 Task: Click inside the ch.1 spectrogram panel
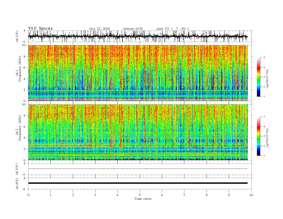tap(138, 73)
